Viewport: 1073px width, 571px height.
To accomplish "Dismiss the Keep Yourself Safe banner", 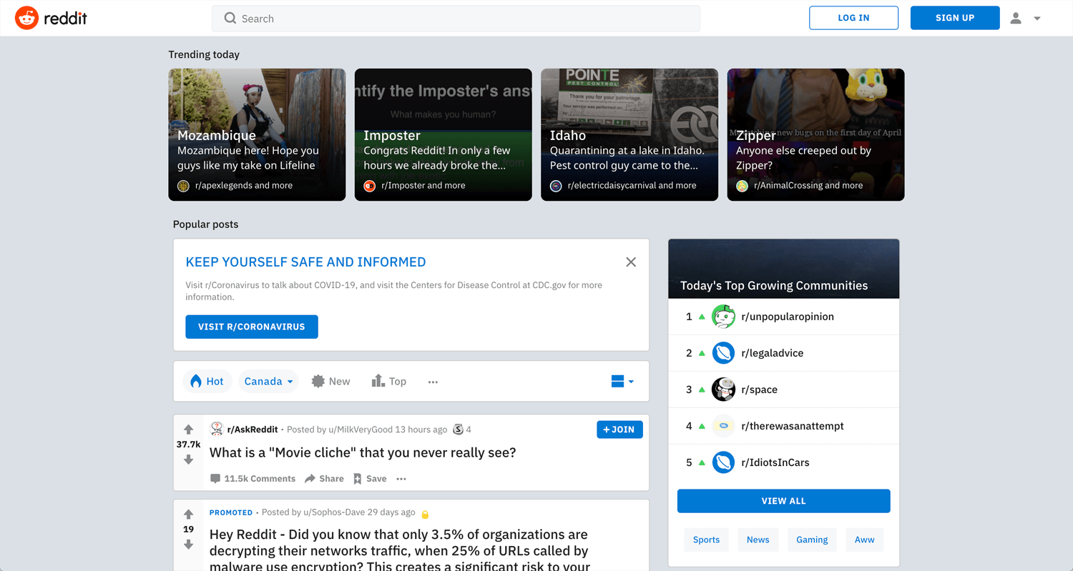I will coord(631,262).
